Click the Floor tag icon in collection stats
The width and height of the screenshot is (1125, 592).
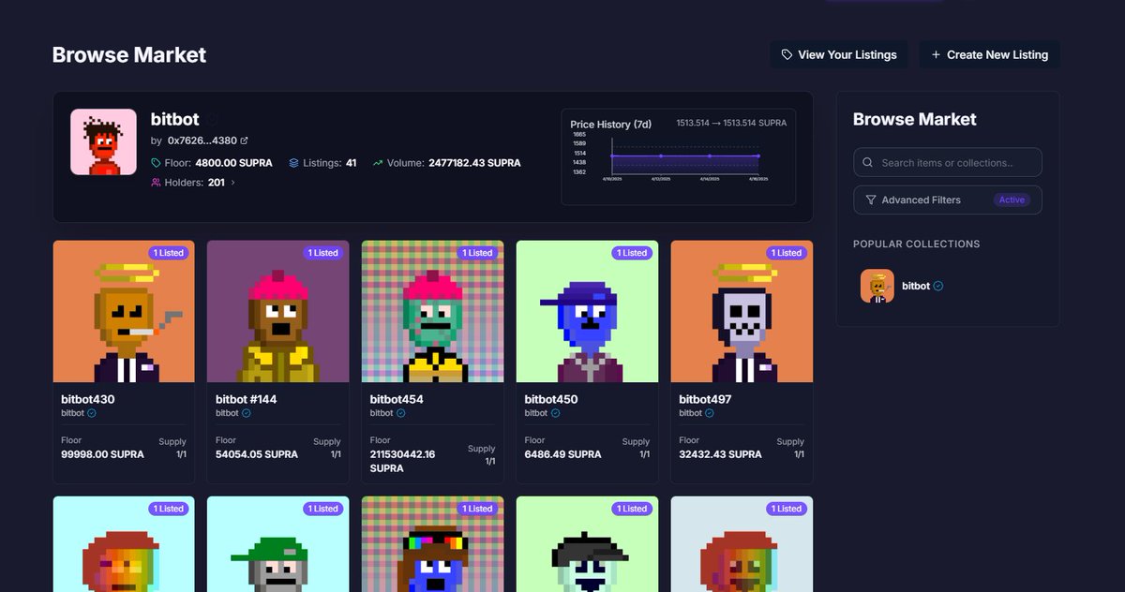tap(156, 163)
